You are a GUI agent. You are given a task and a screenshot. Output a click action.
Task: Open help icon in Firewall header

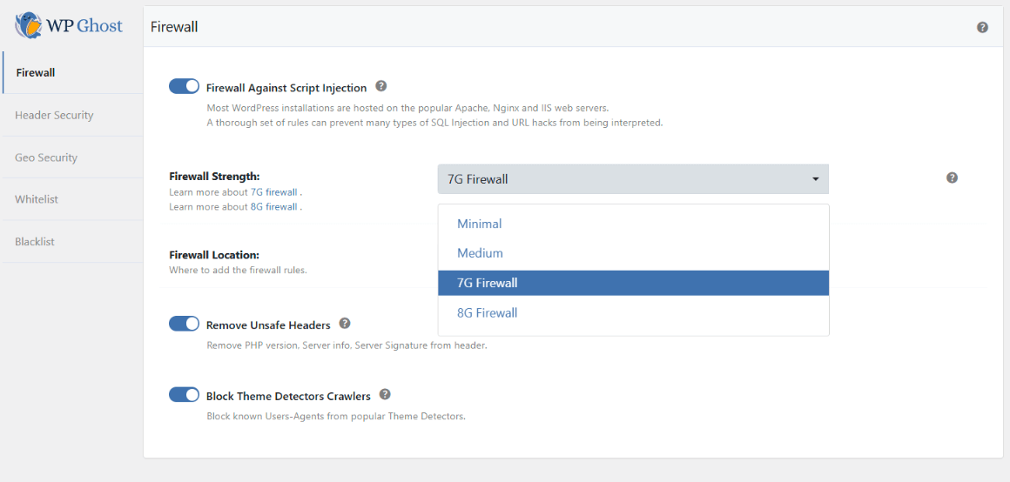[x=982, y=27]
